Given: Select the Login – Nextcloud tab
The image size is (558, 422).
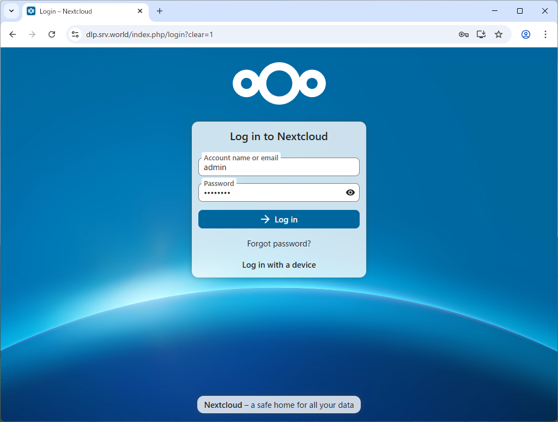Looking at the screenshot, I should click(86, 11).
